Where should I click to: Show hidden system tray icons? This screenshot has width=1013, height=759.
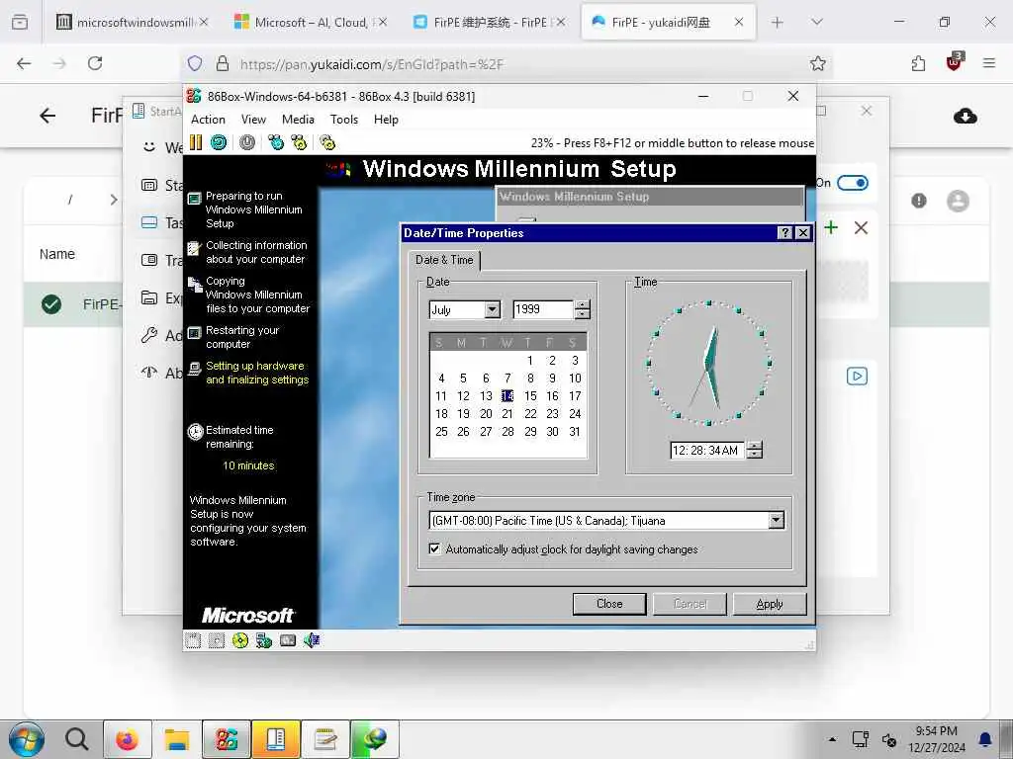click(x=832, y=739)
